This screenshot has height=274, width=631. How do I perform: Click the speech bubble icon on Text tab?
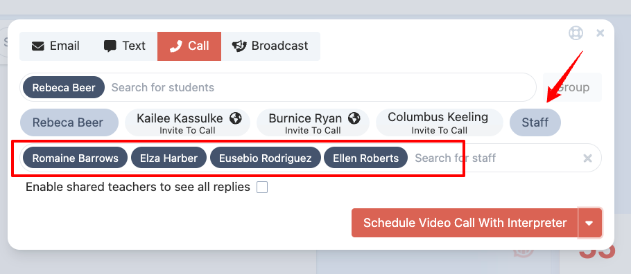click(110, 46)
